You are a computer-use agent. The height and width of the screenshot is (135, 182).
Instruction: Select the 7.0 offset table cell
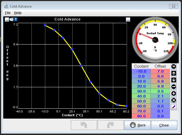[x=160, y=71]
